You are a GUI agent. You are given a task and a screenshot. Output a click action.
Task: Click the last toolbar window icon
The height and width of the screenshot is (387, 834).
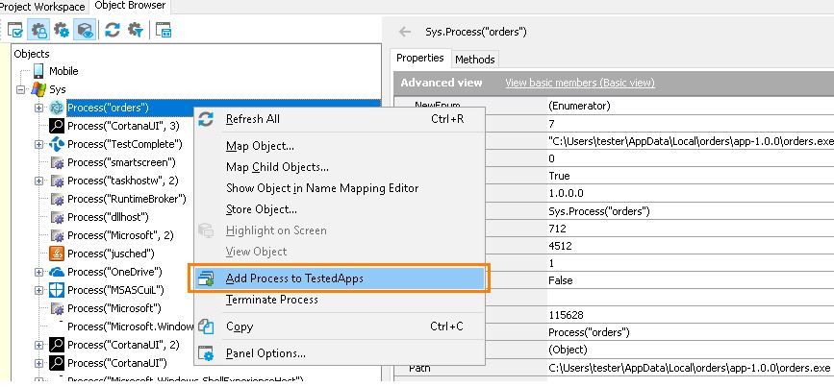pos(164,31)
